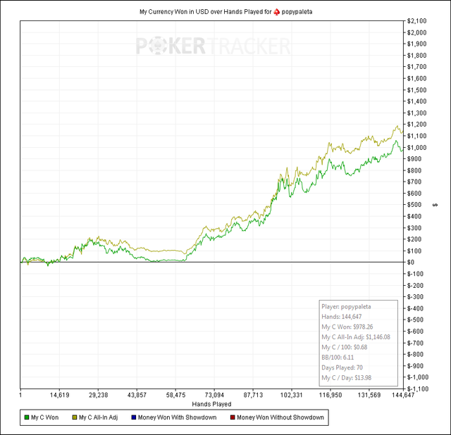Select the Money Won With Showdown legend label

point(177,417)
